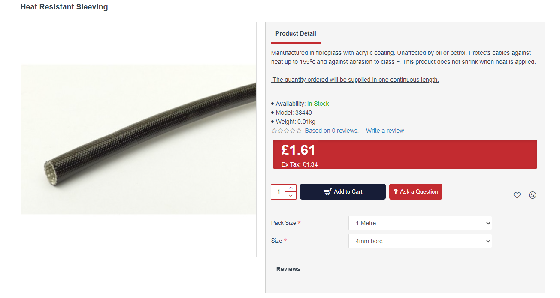This screenshot has width=560, height=298.
Task: Decrease quantity with the down arrow
Action: [x=291, y=196]
